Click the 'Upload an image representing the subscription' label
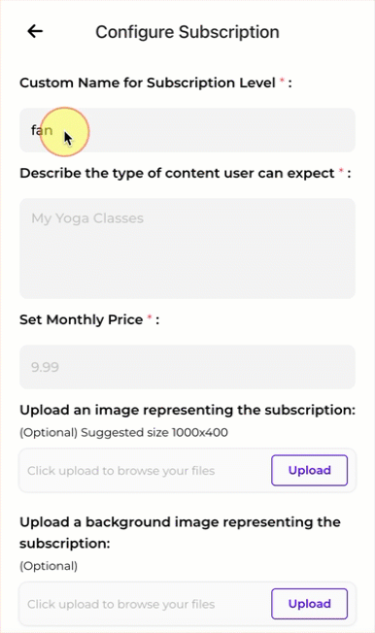 [187, 410]
